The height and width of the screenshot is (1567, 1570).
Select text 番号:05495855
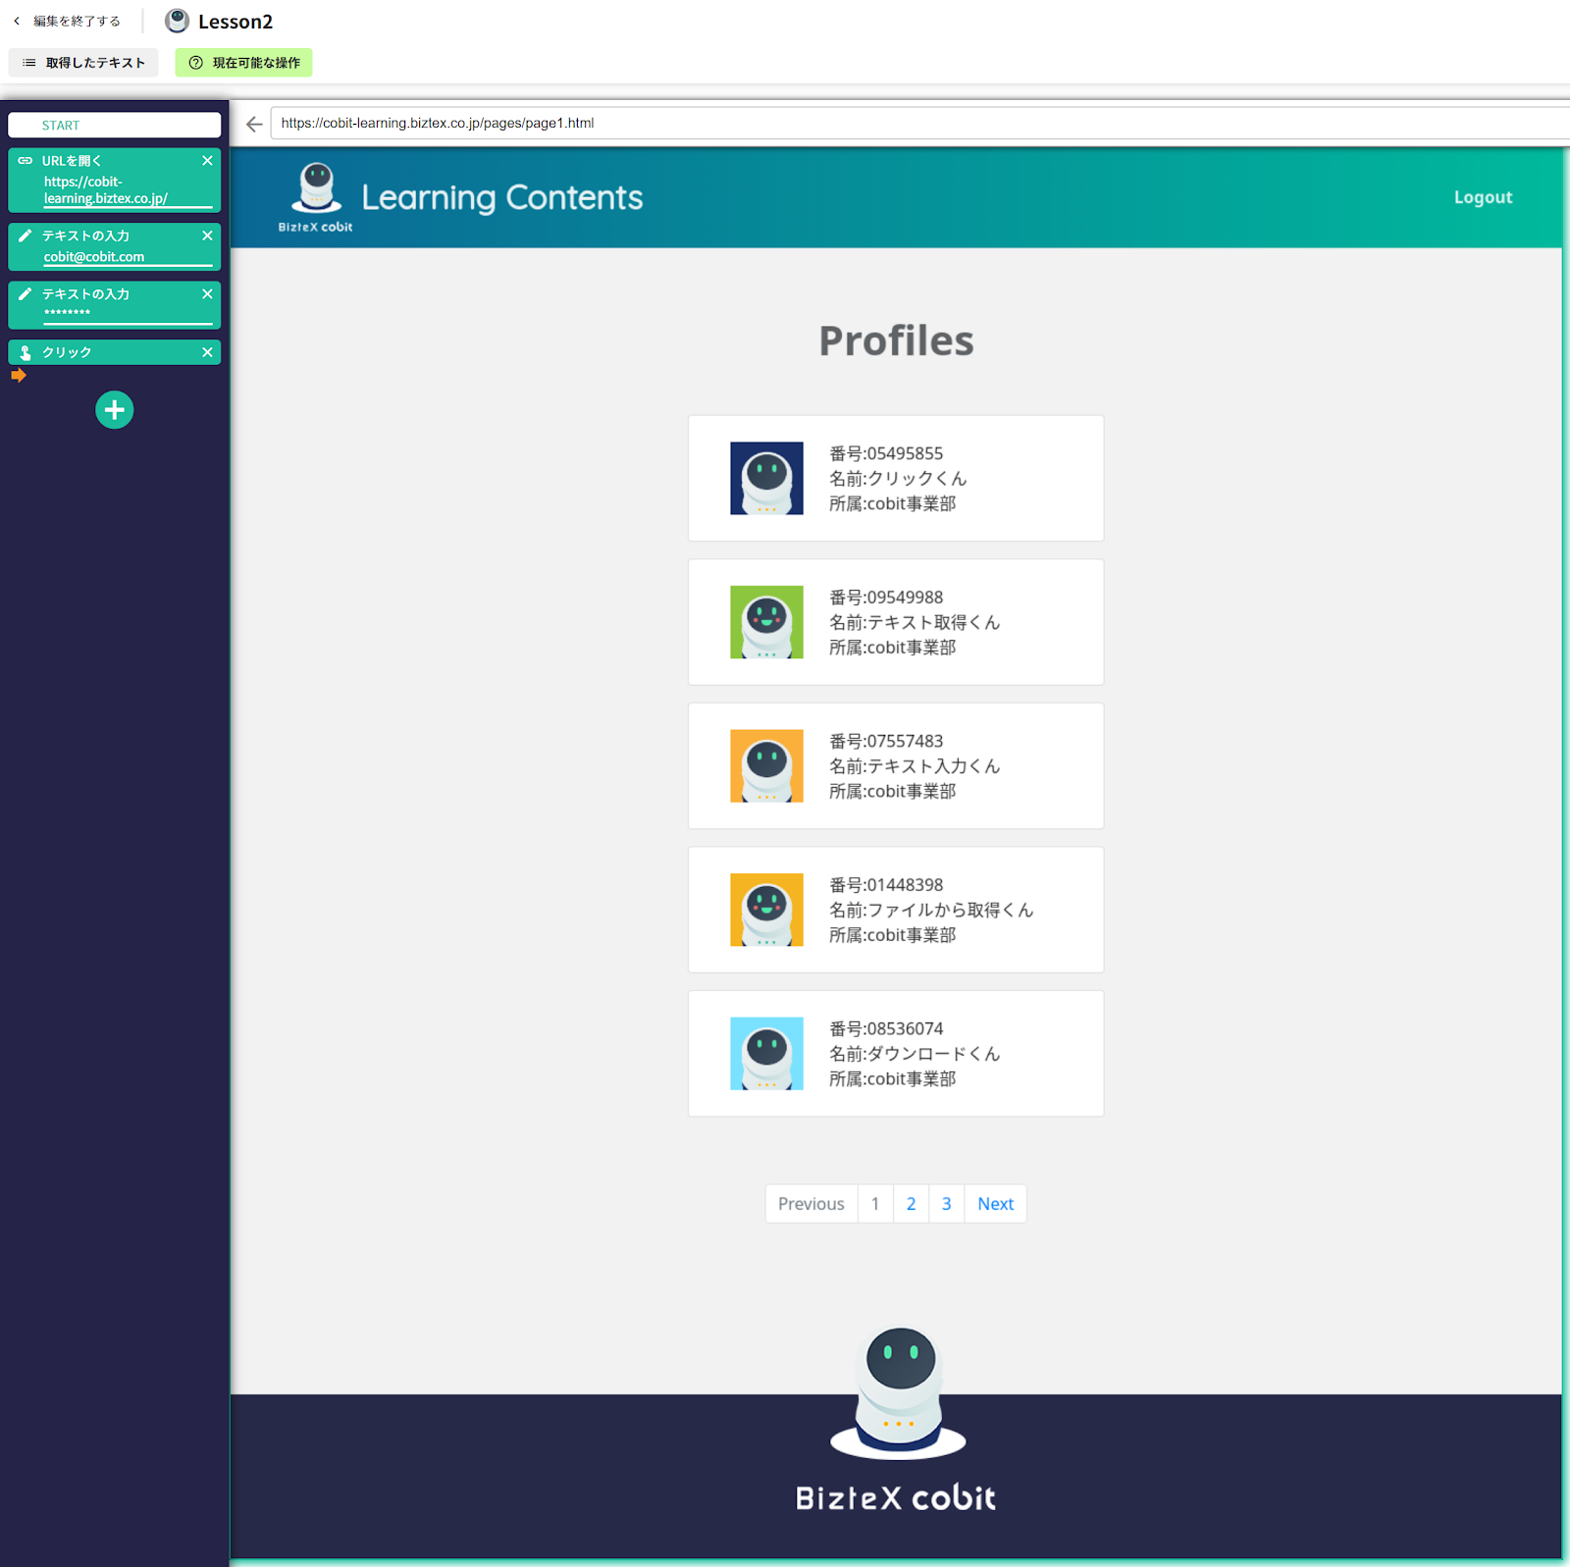tap(886, 453)
